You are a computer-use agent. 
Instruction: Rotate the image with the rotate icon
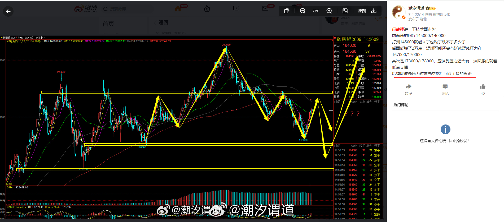pos(287,11)
